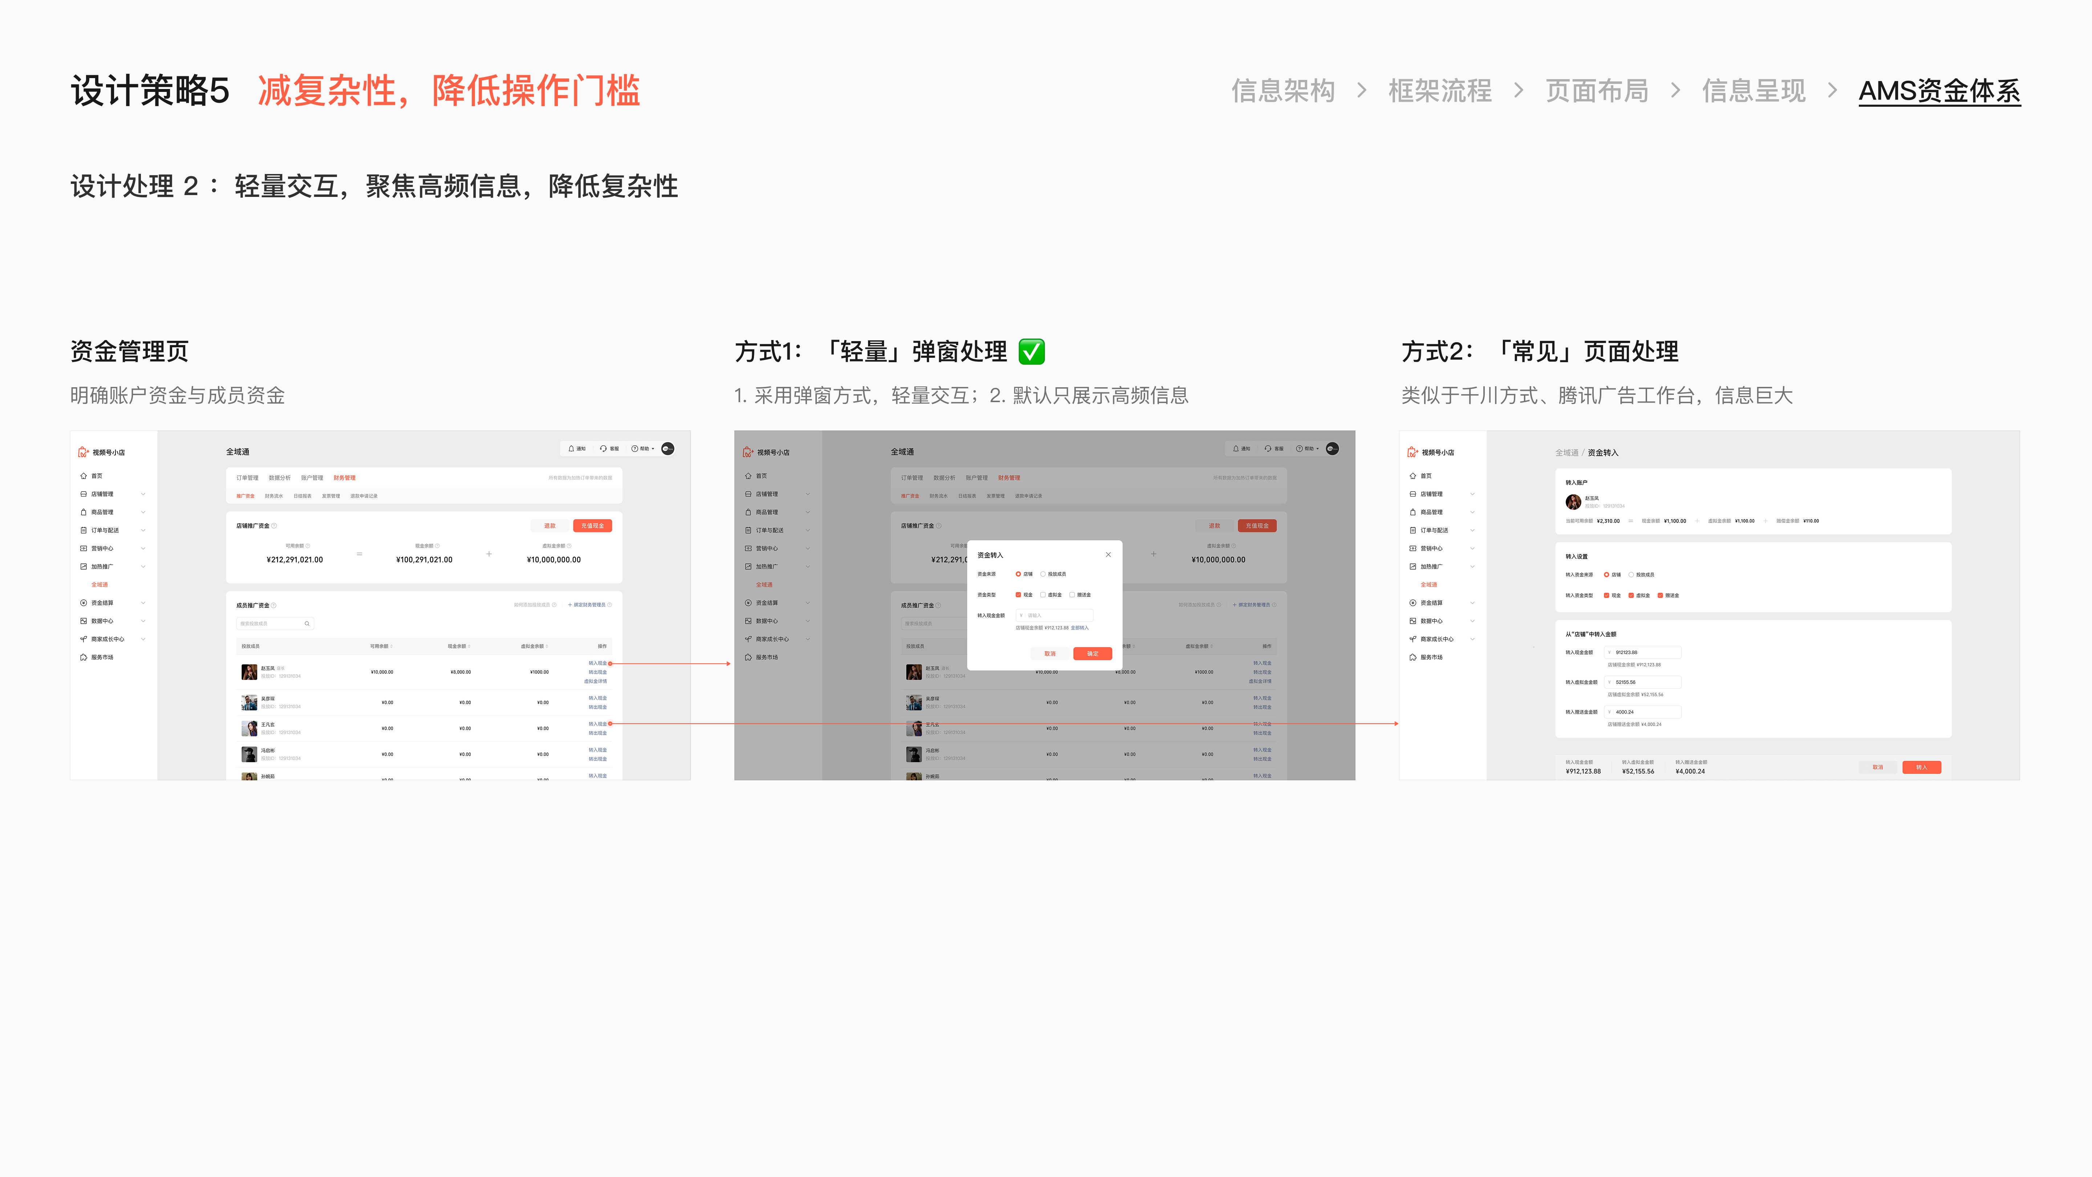Expand 商品管理 chevron in 资金管理页 sidebar
The width and height of the screenshot is (2092, 1177).
[x=143, y=513]
